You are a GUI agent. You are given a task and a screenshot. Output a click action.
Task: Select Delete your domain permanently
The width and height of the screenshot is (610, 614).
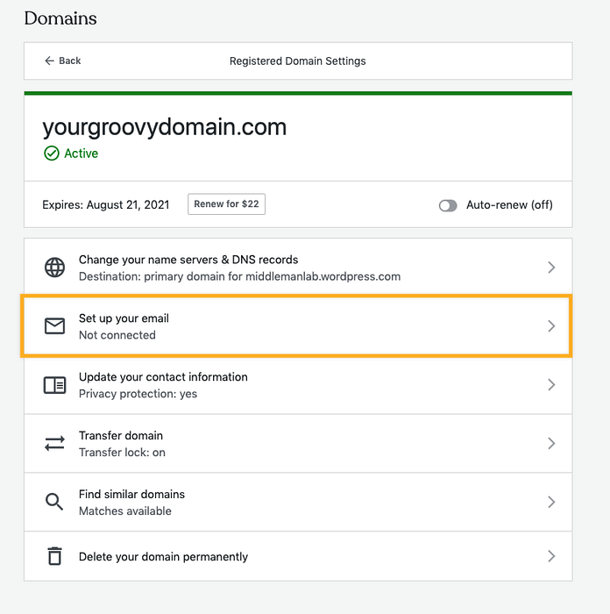163,557
